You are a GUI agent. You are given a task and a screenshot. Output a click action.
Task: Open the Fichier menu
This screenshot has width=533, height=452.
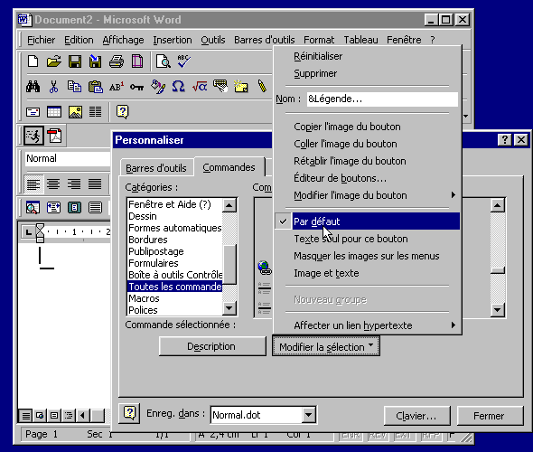[x=41, y=40]
